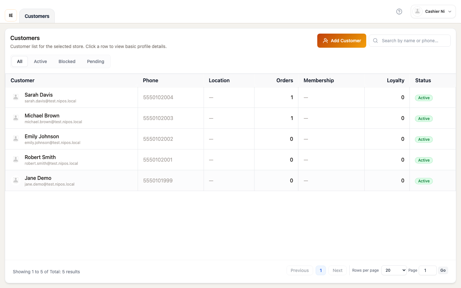Viewport: 461px width, 288px height.
Task: Click phone number 5550102002
Action: (158, 139)
